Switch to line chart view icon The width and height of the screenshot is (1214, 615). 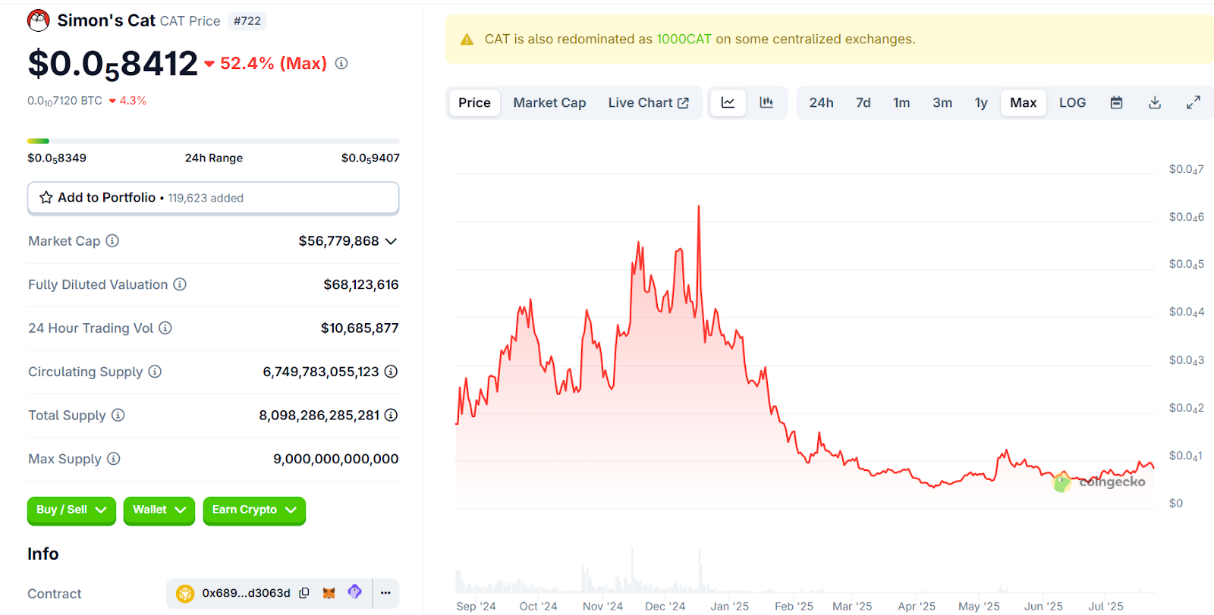click(x=728, y=102)
